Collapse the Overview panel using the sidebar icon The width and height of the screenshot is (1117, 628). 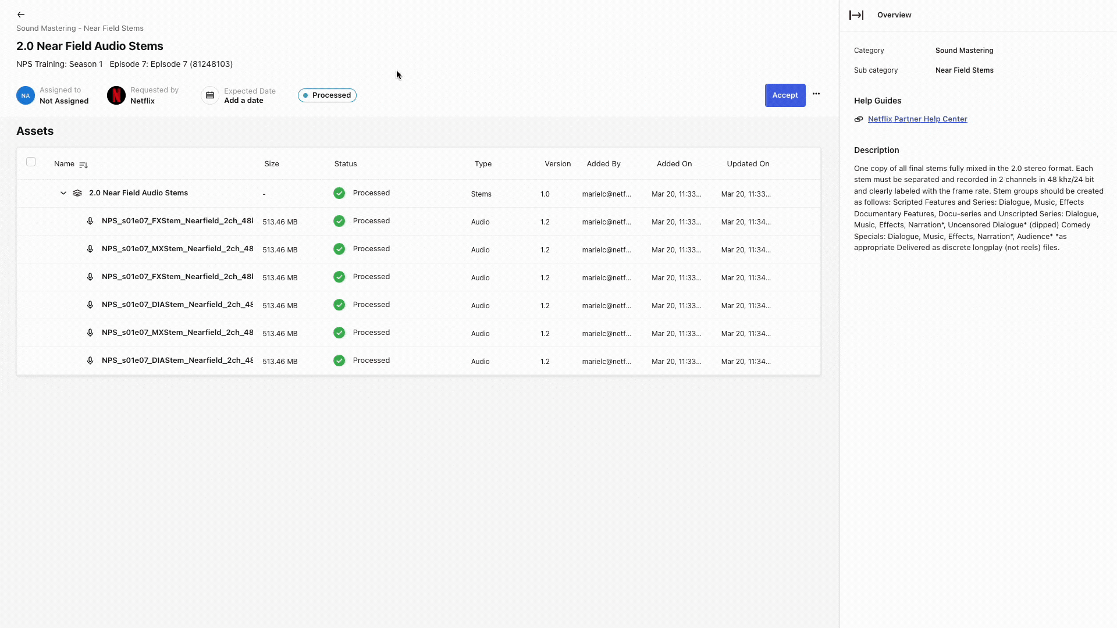(x=857, y=15)
